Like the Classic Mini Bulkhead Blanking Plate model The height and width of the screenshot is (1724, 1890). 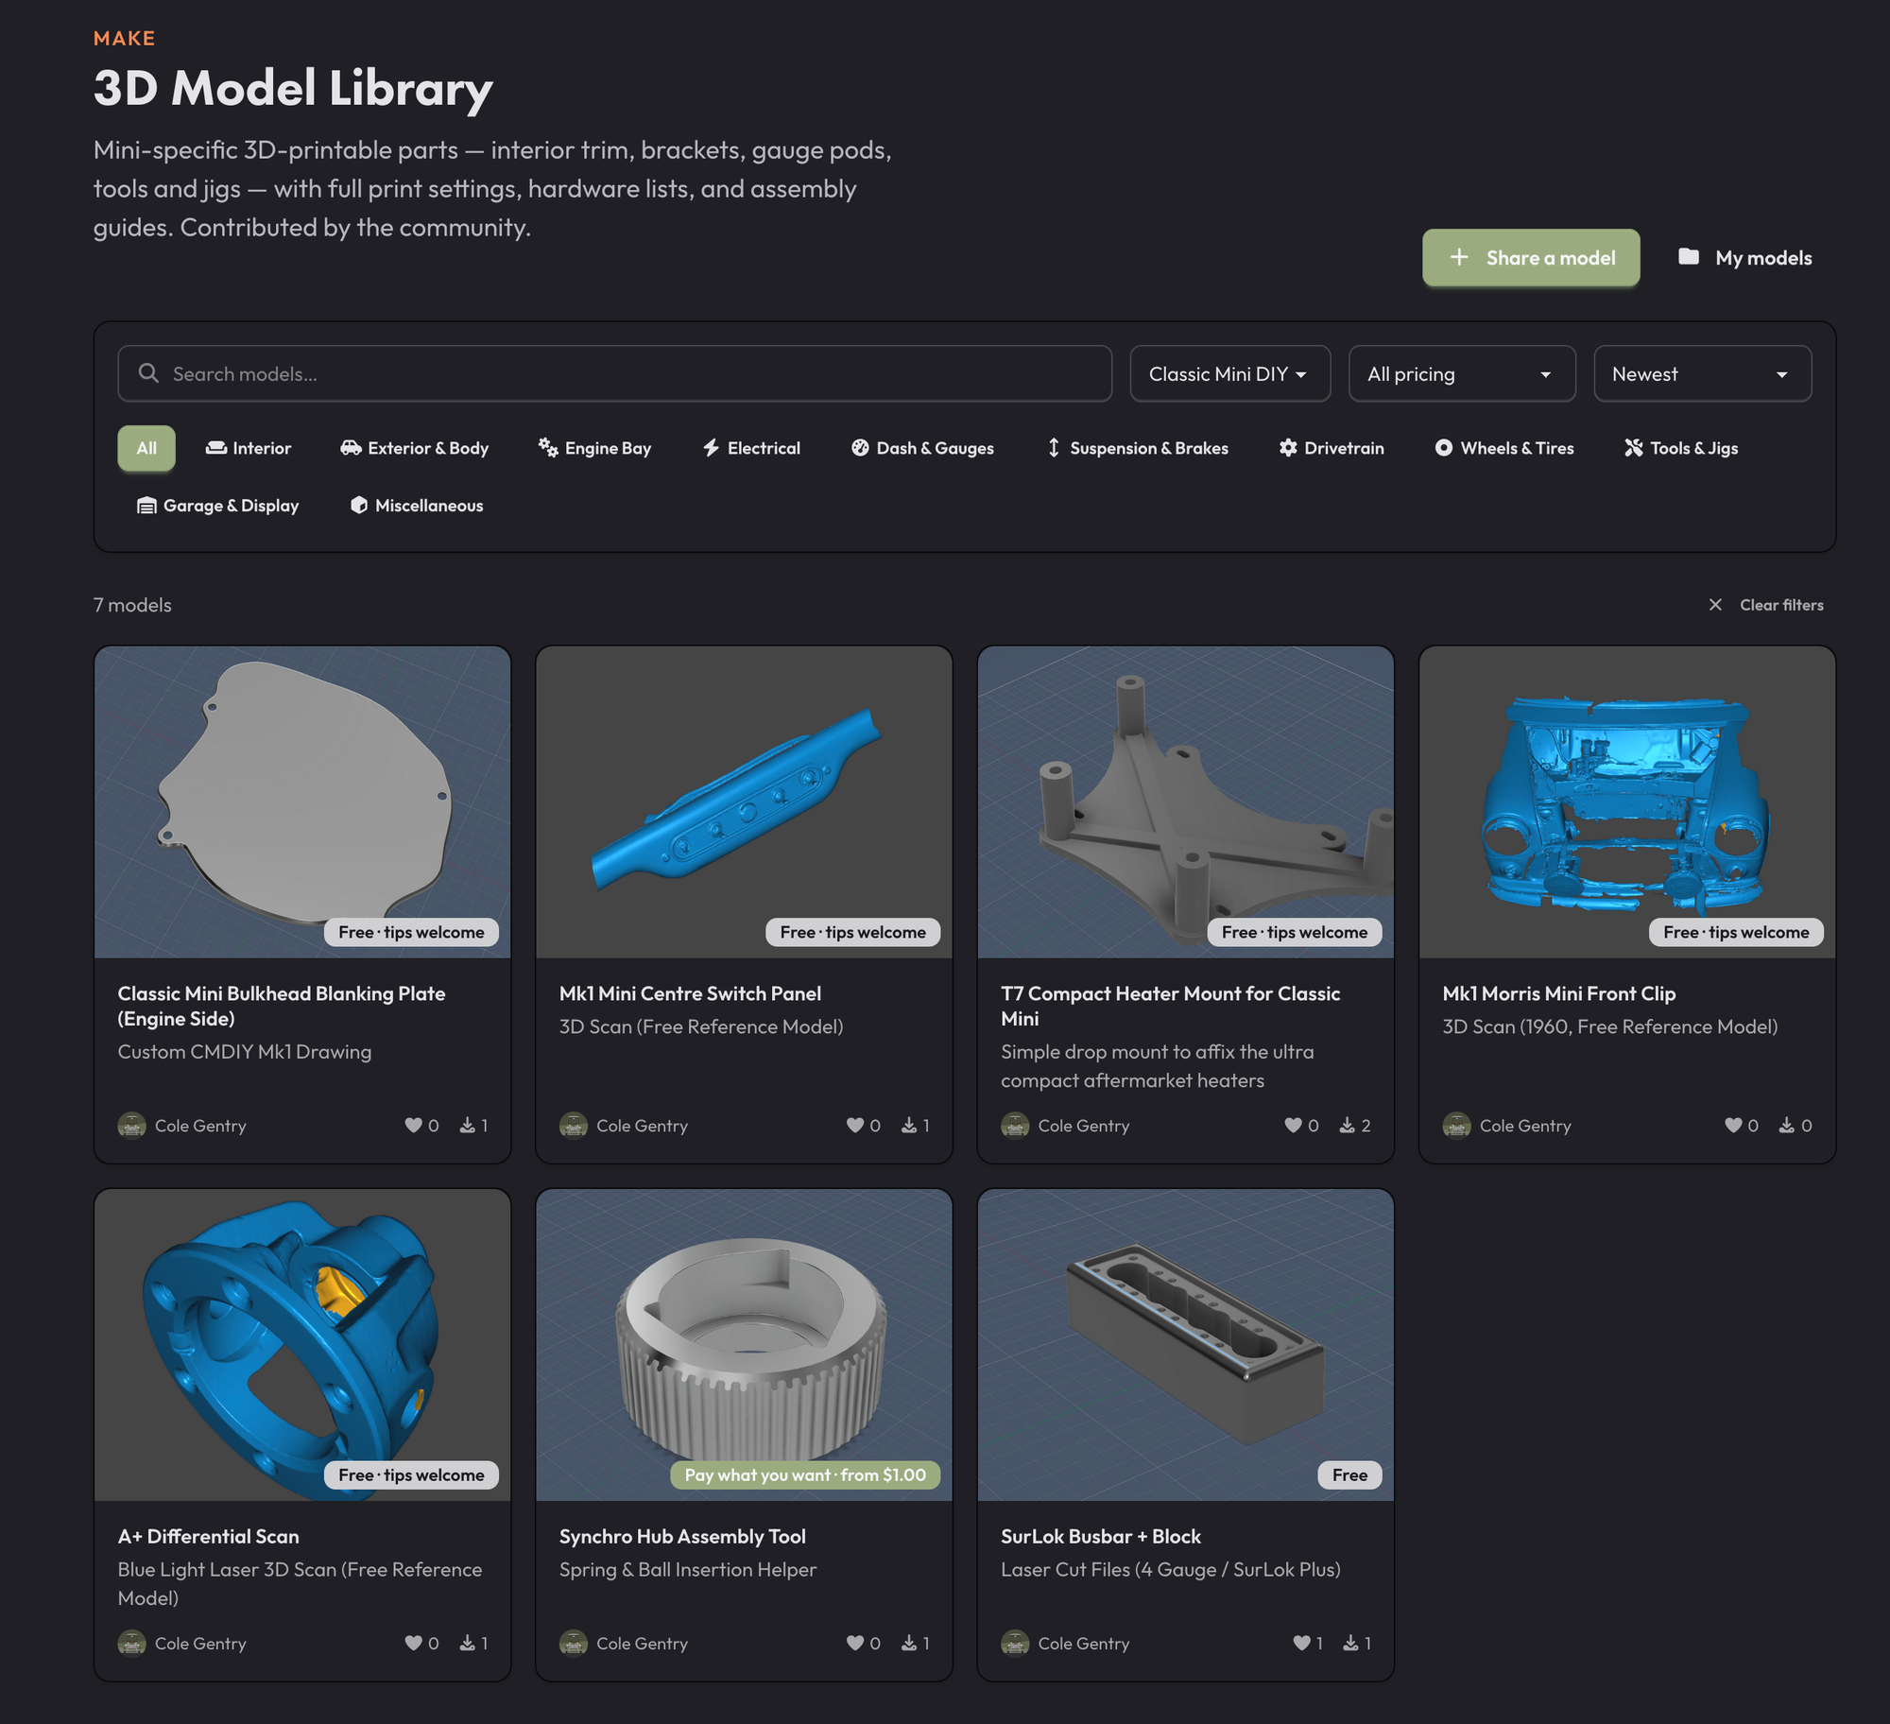413,1125
